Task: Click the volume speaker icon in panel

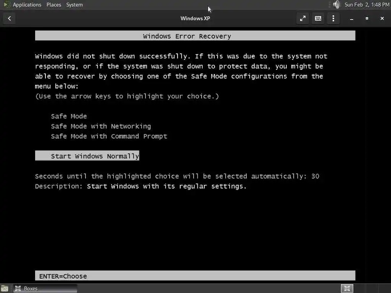Action: (x=336, y=5)
